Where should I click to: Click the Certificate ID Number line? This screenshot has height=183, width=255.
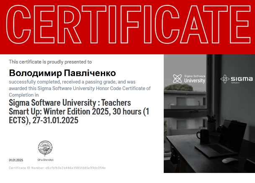[57, 168]
